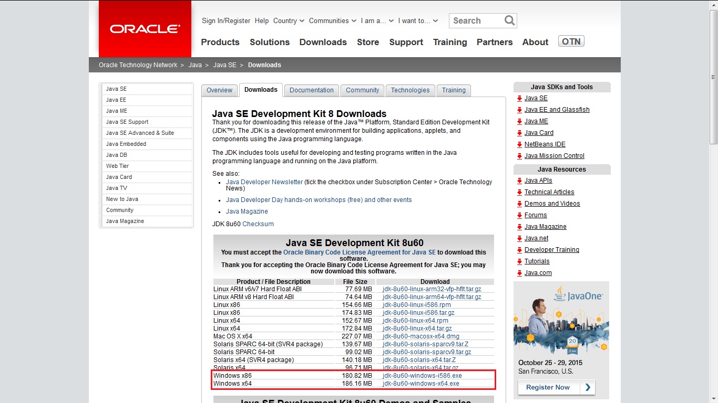
Task: Open Oracle Binary Code License Agreement link
Action: [x=359, y=252]
